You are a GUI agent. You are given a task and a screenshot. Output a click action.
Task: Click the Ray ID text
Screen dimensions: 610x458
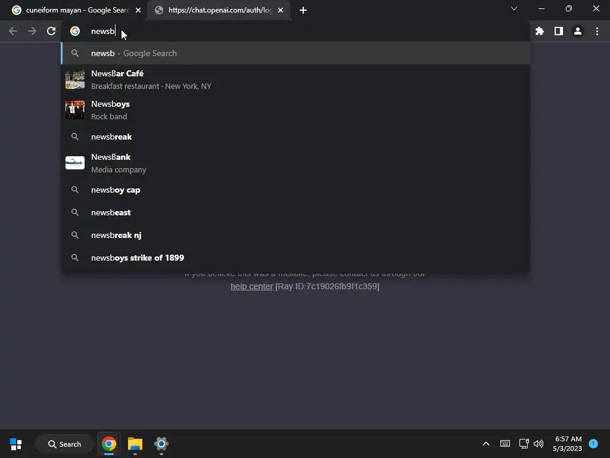327,286
